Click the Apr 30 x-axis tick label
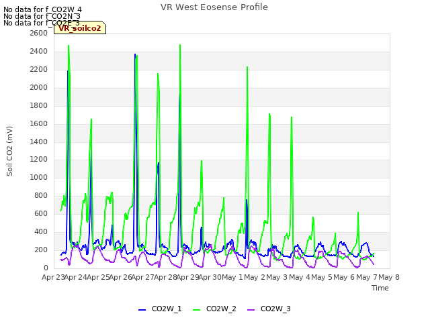This screenshot has height=322, width=430. [x=210, y=277]
